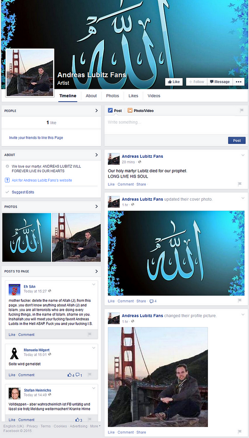Click the '1 like' count text
Screen dimensions: 249x438
[51, 122]
